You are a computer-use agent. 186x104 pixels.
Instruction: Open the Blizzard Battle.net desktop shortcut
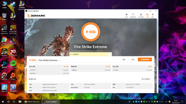(4, 64)
